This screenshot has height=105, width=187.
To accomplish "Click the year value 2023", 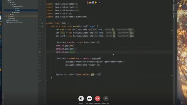I will click(101, 36).
